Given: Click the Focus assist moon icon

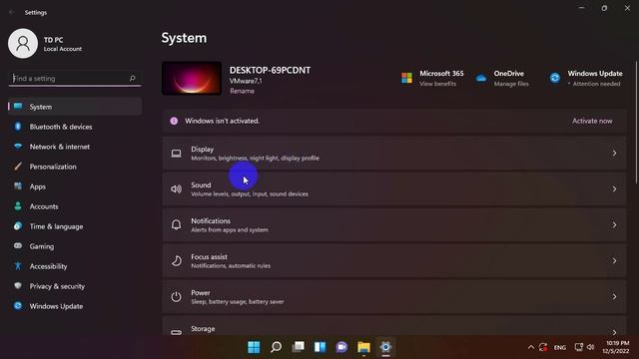Looking at the screenshot, I should pyautogui.click(x=176, y=261).
